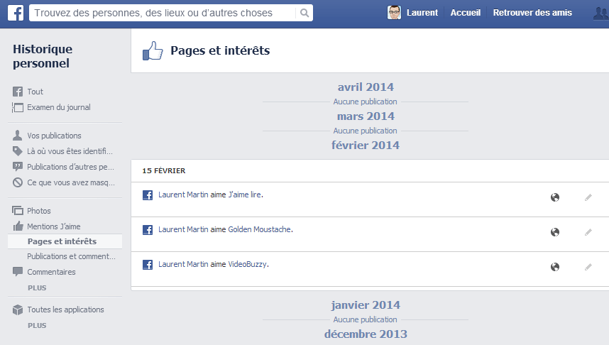Image resolution: width=609 pixels, height=345 pixels.
Task: Expand PLUS under Toutes les applications
Action: point(37,326)
